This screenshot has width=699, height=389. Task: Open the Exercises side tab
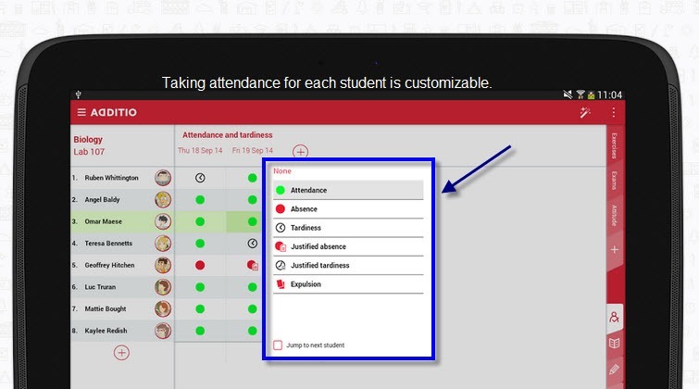click(x=614, y=146)
